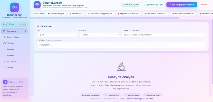Click the Patient Input notepad icon

(x=38, y=26)
